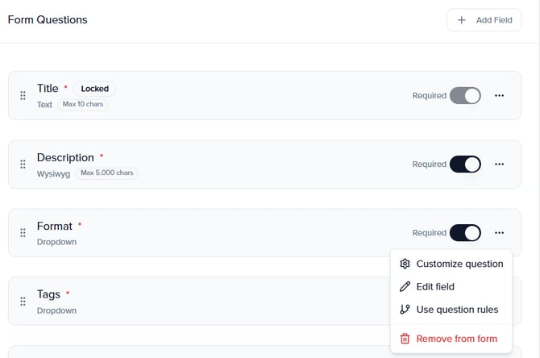Toggle the Required switch for Title
The height and width of the screenshot is (358, 540).
point(465,96)
